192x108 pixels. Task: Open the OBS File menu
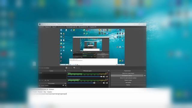tap(41, 27)
